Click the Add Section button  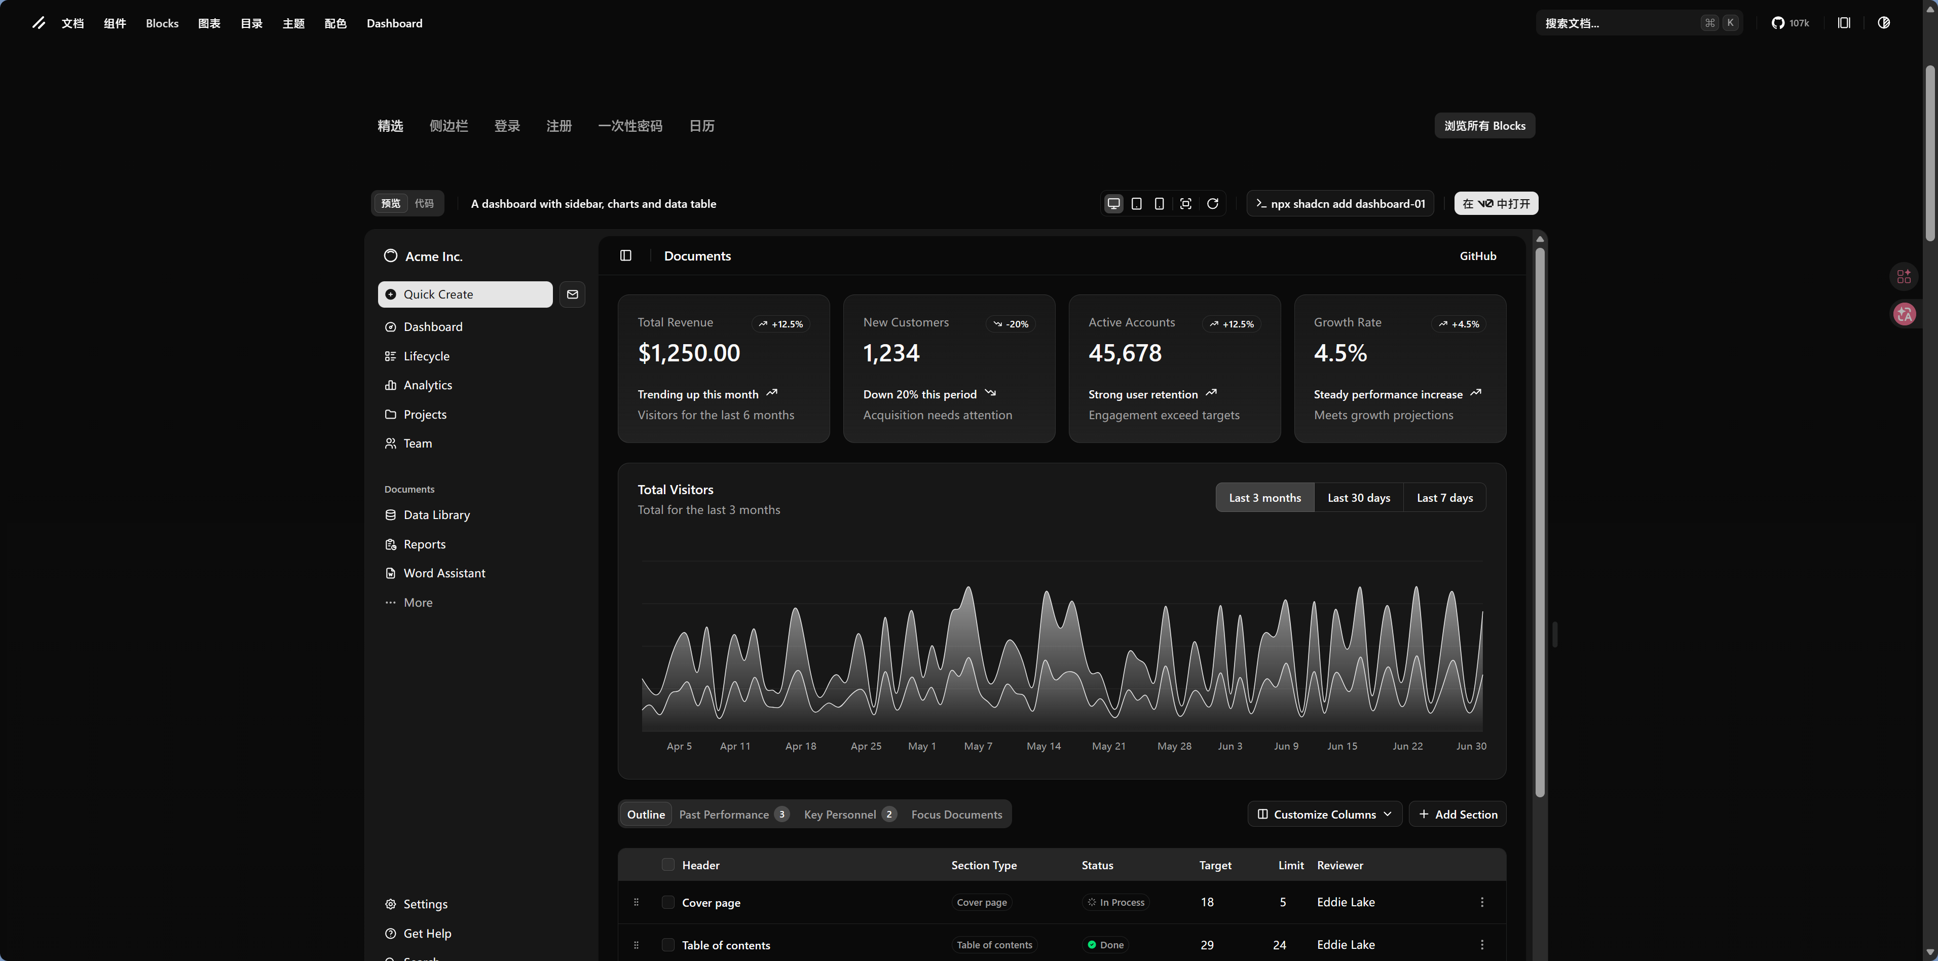[1457, 814]
